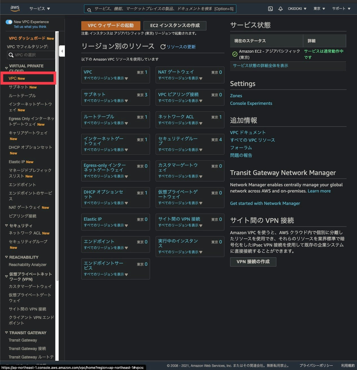Open サービス状態の詳細全体を表示 link
Image resolution: width=357 pixels, height=370 pixels.
261,65
